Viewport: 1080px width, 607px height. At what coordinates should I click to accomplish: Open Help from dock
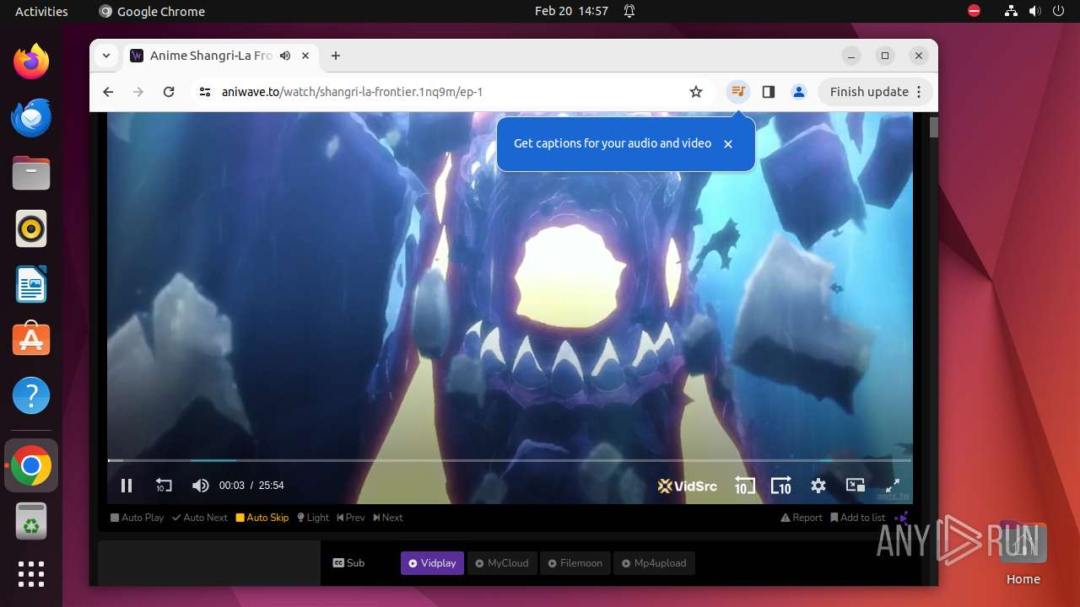point(31,395)
